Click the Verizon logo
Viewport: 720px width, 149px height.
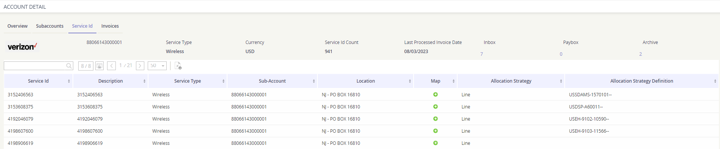[x=22, y=47]
